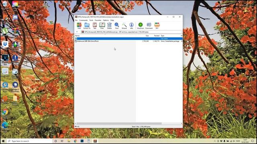Open the uTorrent desktop shortcut

(x=5, y=31)
